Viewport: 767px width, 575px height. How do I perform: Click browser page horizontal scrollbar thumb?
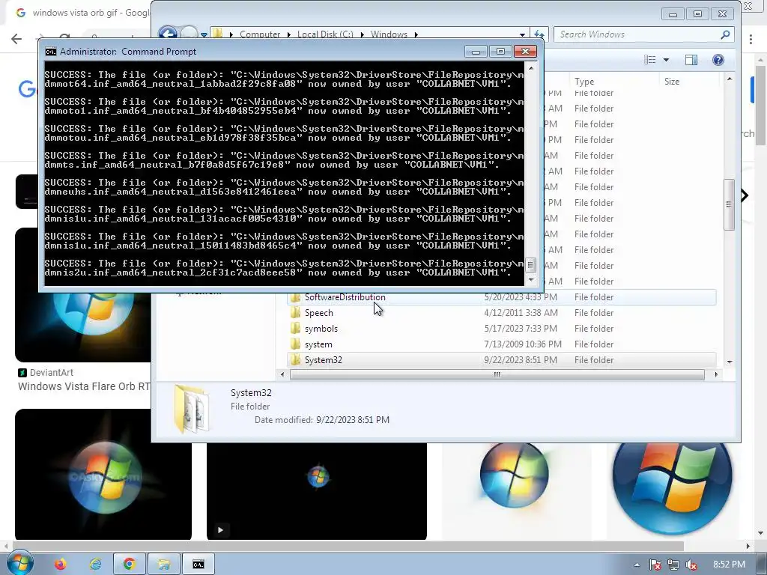point(348,546)
